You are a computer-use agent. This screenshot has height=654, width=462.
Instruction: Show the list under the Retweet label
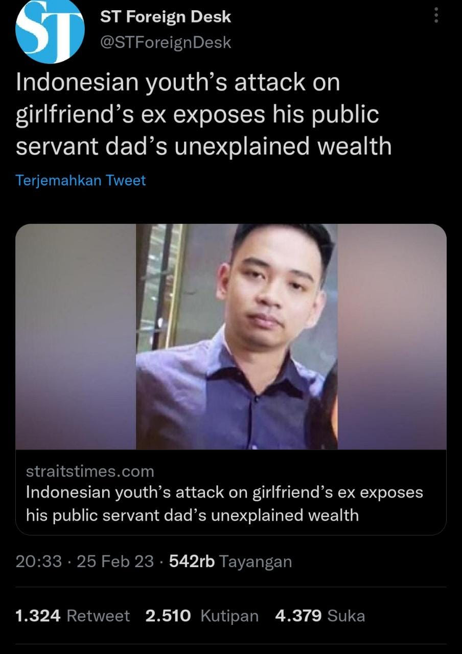pyautogui.click(x=98, y=616)
